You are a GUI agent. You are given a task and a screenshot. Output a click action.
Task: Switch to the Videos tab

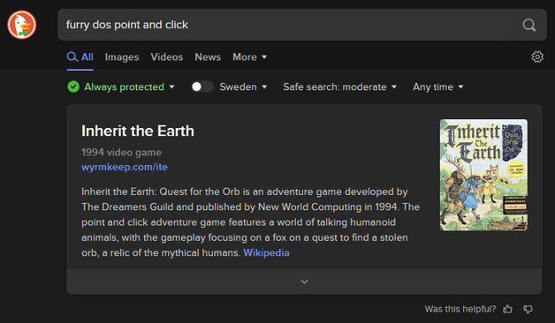coord(167,56)
